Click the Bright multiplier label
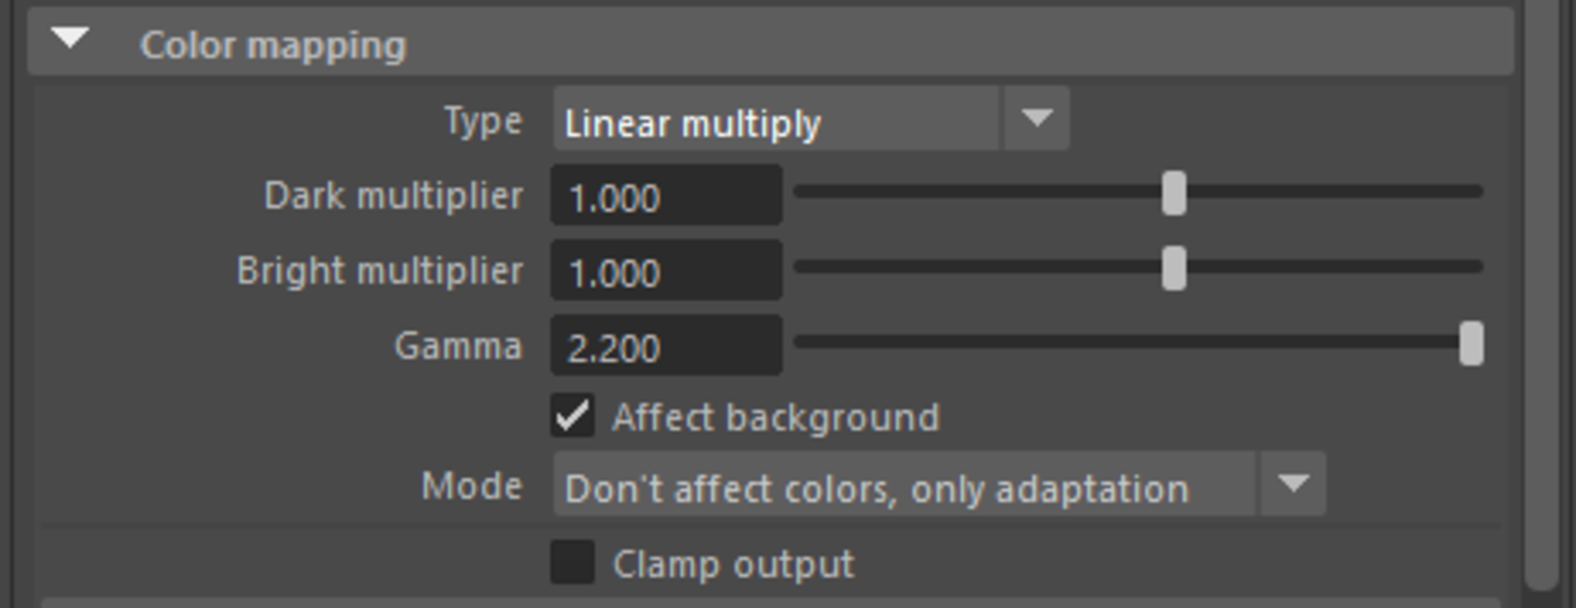The width and height of the screenshot is (1576, 608). pos(379,271)
